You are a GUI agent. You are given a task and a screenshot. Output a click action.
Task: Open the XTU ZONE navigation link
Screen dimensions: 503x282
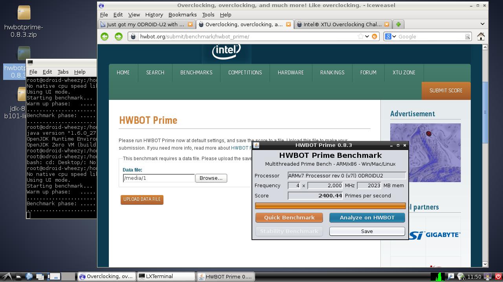pyautogui.click(x=404, y=72)
